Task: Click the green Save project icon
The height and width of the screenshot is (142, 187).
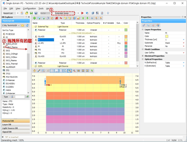Action: pyautogui.click(x=31, y=13)
